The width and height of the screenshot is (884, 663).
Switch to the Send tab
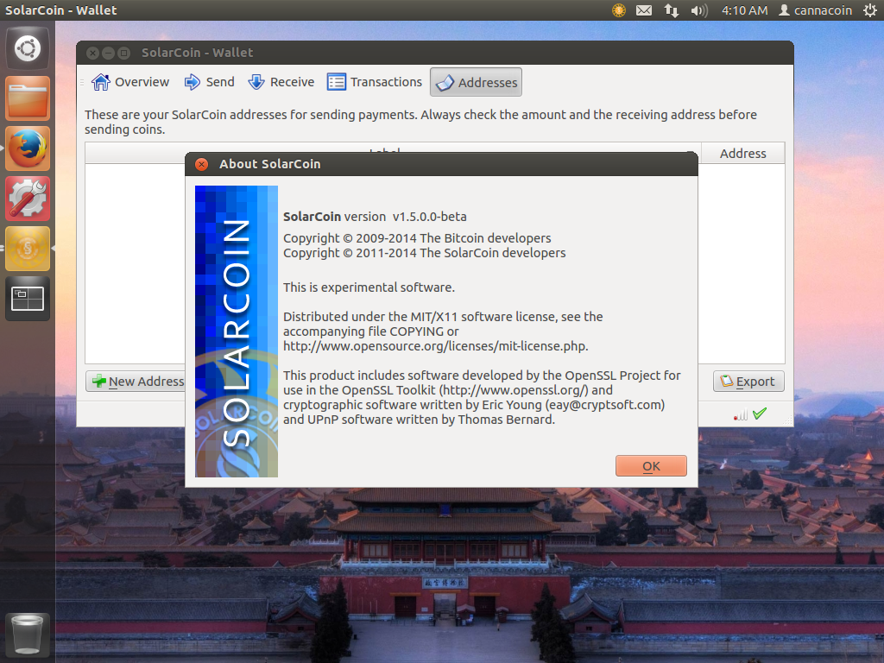[x=209, y=82]
